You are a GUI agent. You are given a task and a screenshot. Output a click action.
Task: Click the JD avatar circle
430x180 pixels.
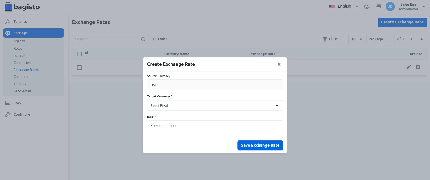point(390,6)
